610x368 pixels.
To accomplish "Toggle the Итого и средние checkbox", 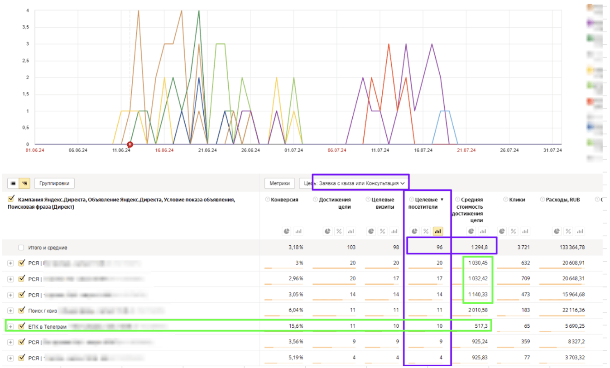I will coord(21,248).
